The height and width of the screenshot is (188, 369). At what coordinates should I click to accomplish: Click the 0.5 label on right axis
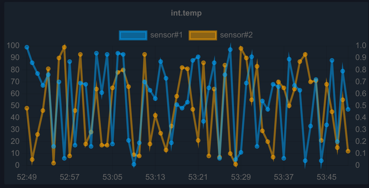[x=360, y=105]
